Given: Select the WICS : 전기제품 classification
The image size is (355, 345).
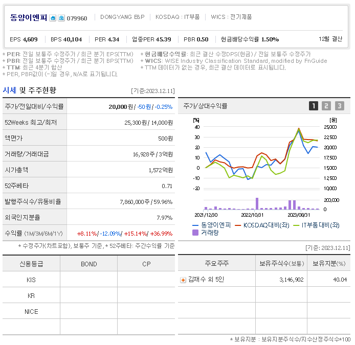Looking at the screenshot, I should 231,17.
